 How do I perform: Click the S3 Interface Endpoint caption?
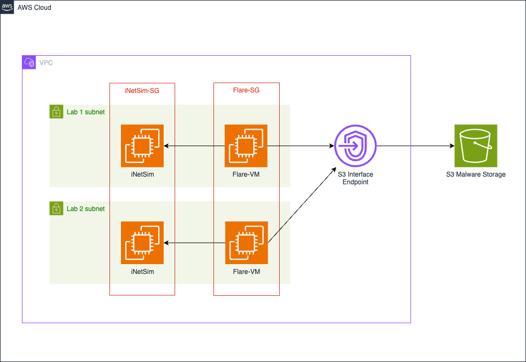tap(355, 178)
